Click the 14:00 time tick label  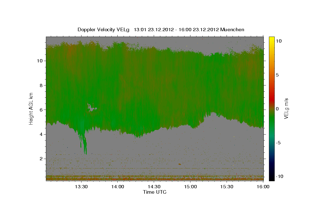point(118,187)
